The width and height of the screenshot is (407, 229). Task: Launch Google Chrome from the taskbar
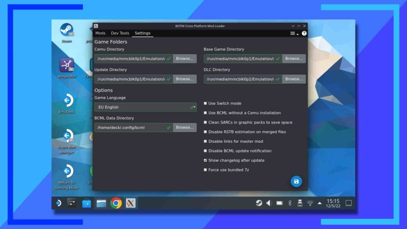click(x=116, y=203)
